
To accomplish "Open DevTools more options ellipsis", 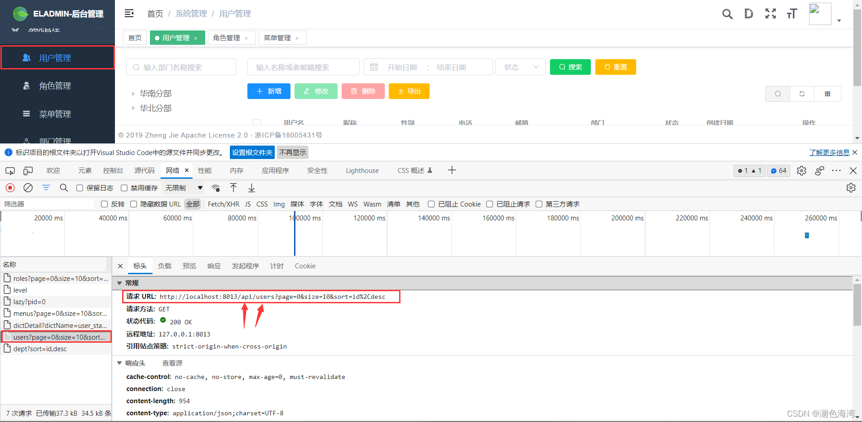I will (x=836, y=171).
